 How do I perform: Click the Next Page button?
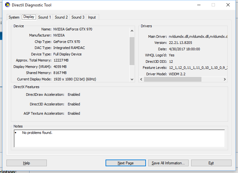[125, 163]
